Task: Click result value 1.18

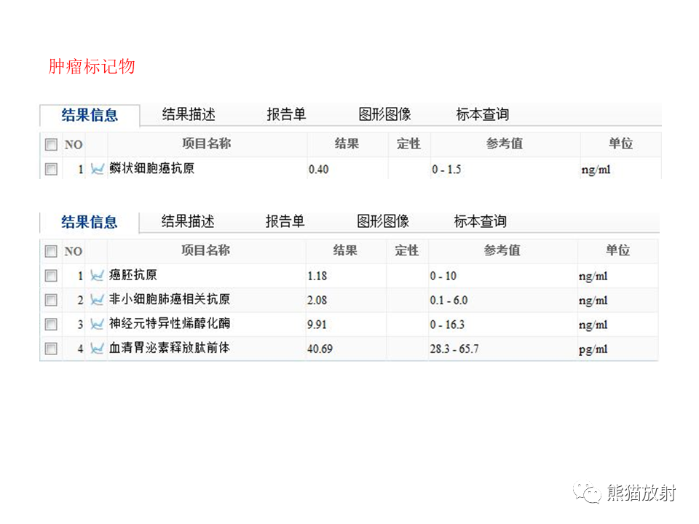Action: pyautogui.click(x=317, y=277)
